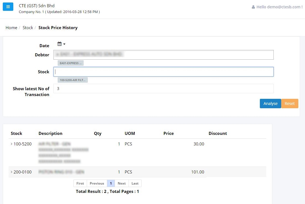The height and width of the screenshot is (204, 305).
Task: Open the hamburger menu button
Action: [x=8, y=7]
